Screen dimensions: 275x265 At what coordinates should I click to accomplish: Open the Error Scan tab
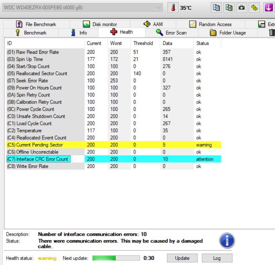click(172, 33)
